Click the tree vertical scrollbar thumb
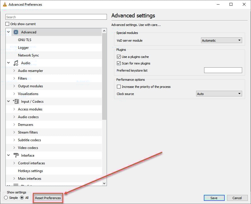 [104, 76]
